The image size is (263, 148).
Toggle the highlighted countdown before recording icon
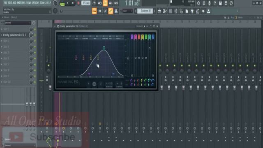(x=105, y=3)
